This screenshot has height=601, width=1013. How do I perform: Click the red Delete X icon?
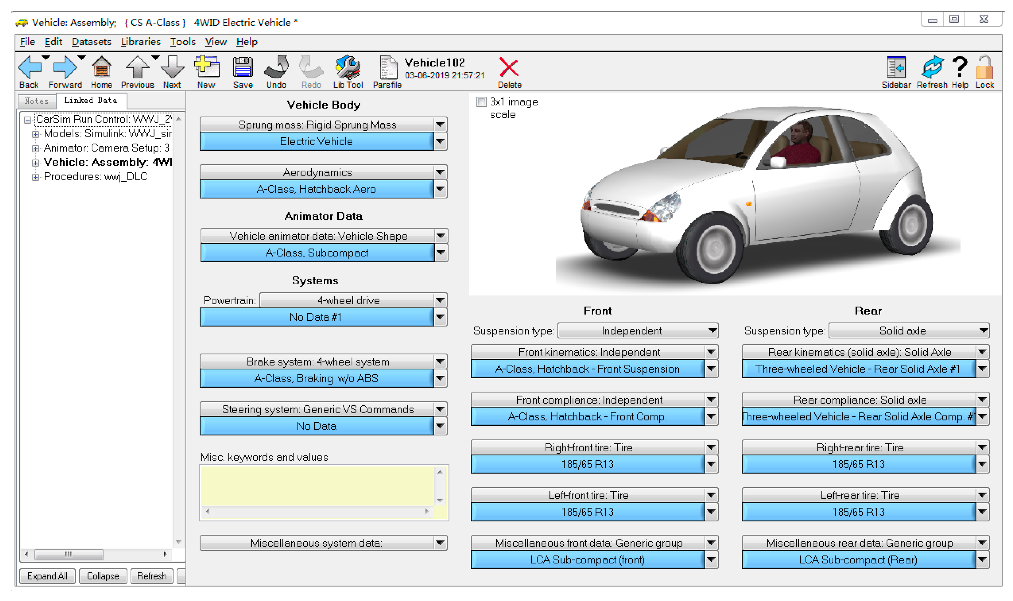[x=509, y=68]
